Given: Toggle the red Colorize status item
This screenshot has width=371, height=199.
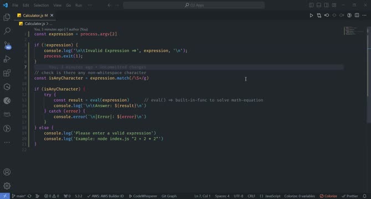Looking at the screenshot, I should pyautogui.click(x=328, y=196).
